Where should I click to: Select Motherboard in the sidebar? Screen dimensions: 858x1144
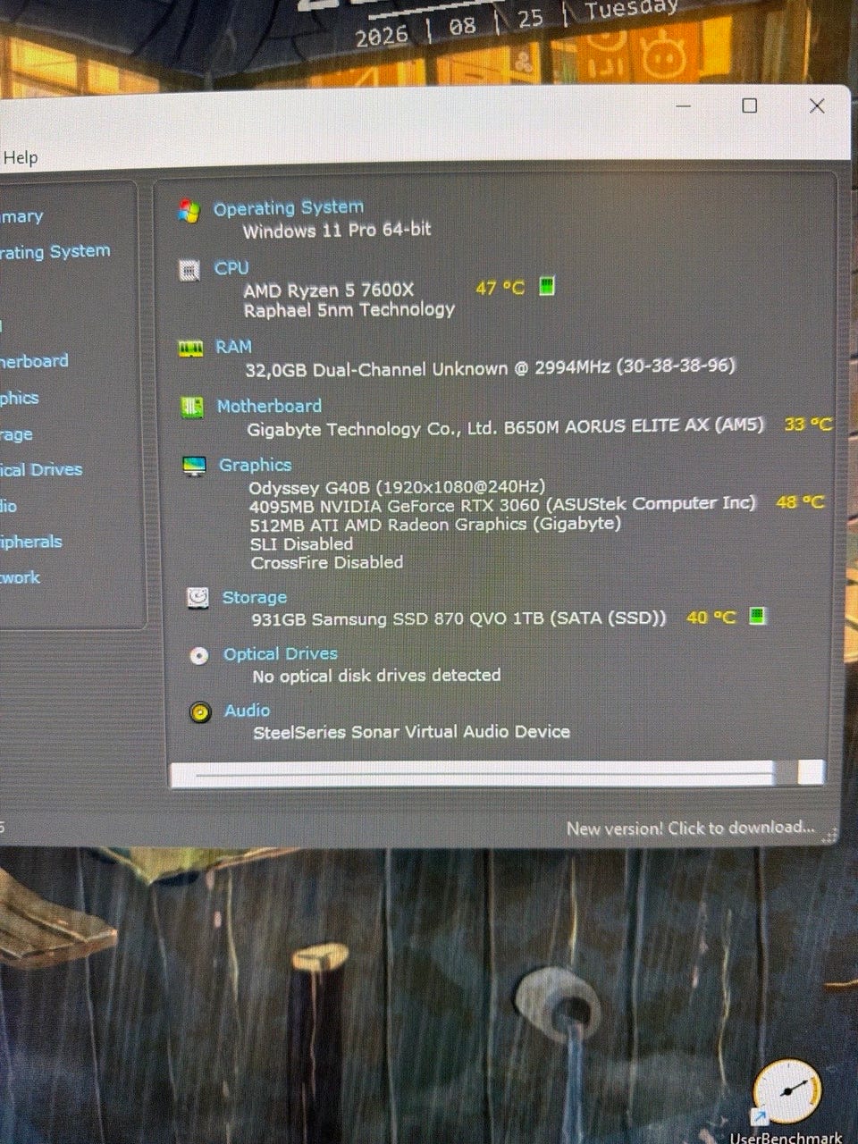coord(34,361)
